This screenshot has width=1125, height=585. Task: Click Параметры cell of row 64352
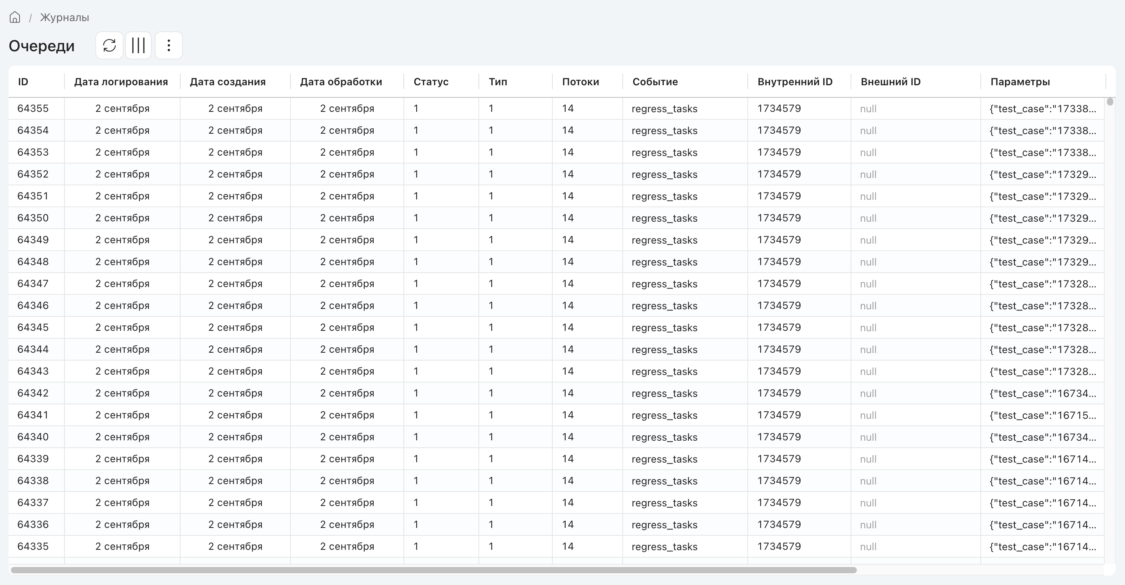(x=1043, y=174)
